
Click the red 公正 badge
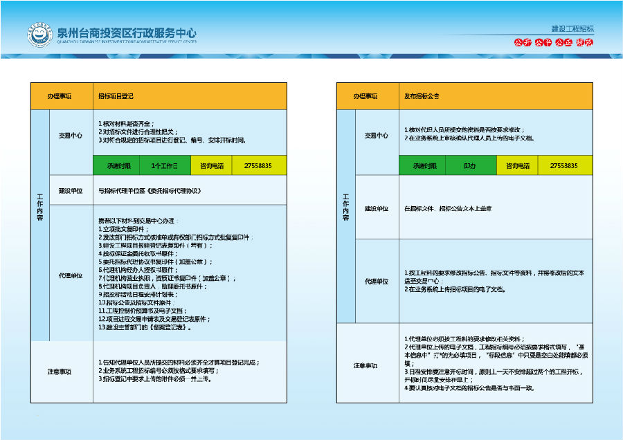click(x=563, y=42)
